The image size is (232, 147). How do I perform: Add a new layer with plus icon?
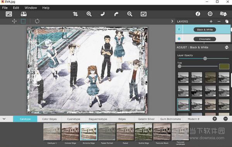point(211,22)
